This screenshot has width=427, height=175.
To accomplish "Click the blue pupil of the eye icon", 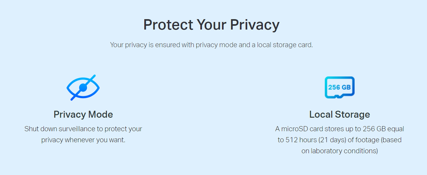I will (x=83, y=87).
